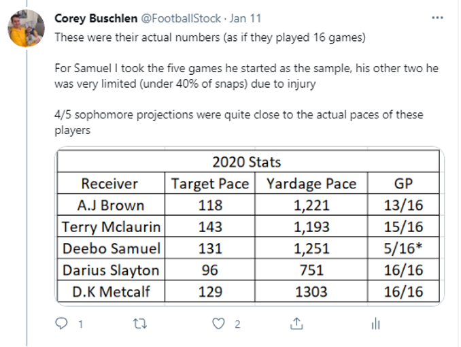Click the Corey Buschlen display name
Image resolution: width=461 pixels, height=347 pixels.
pyautogui.click(x=96, y=18)
